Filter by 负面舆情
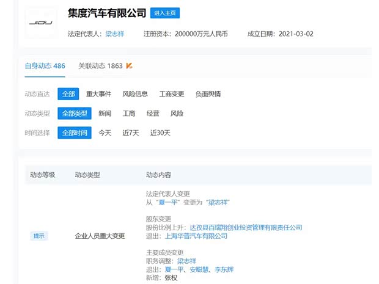Screen dimensions: 379x284 pos(208,94)
